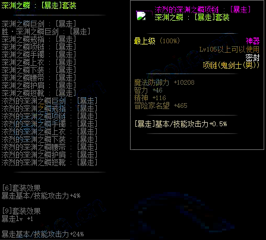Click the green set name inside the item tooltip
The height and width of the screenshot is (240, 266).
192,17
